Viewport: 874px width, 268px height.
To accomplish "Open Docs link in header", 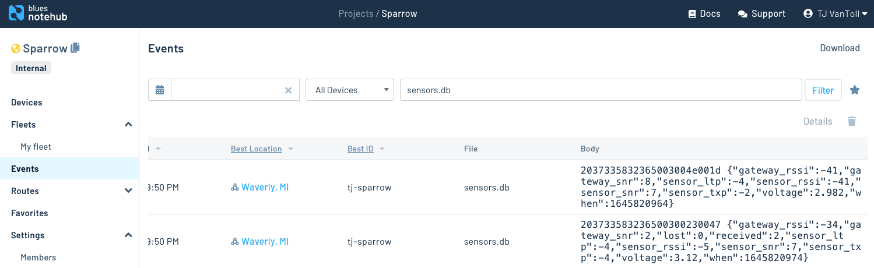I will [x=704, y=14].
